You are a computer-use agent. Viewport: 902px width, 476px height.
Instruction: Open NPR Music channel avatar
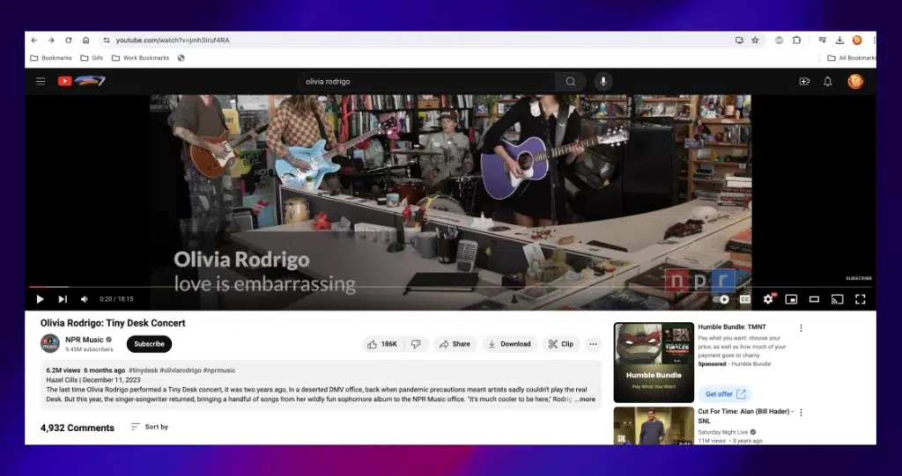50,344
